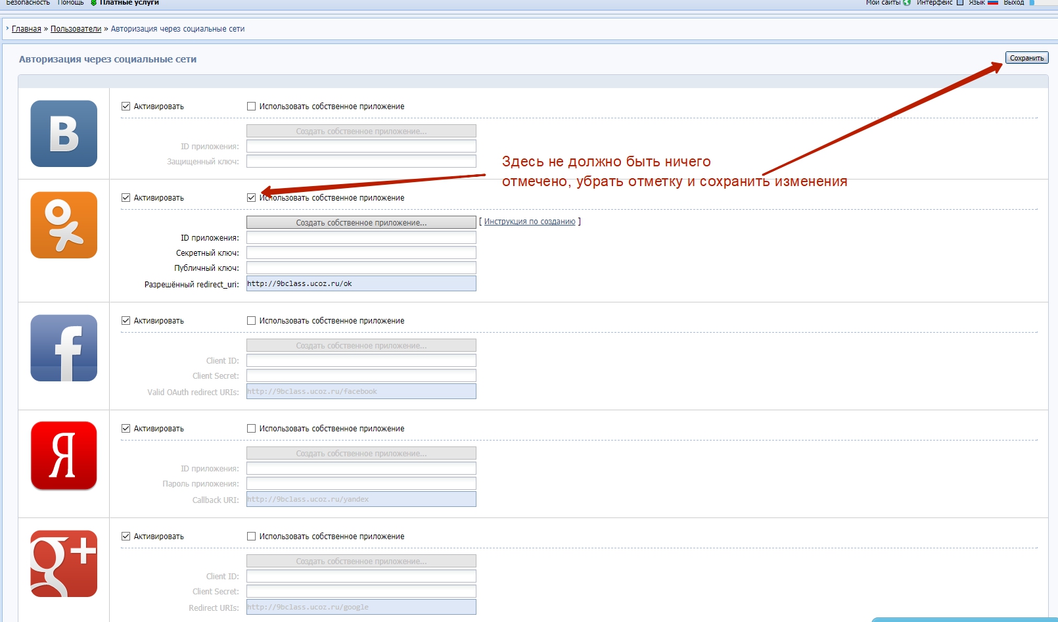Go to Главная breadcrumb link
This screenshot has height=622, width=1058.
pos(26,29)
